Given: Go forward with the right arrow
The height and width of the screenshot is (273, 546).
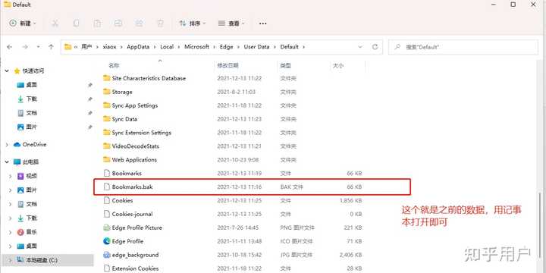Looking at the screenshot, I should click(25, 47).
